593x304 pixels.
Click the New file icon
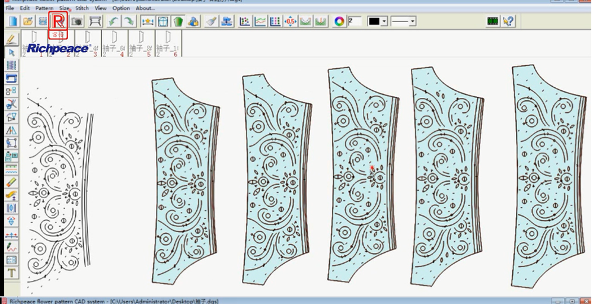[x=12, y=21]
